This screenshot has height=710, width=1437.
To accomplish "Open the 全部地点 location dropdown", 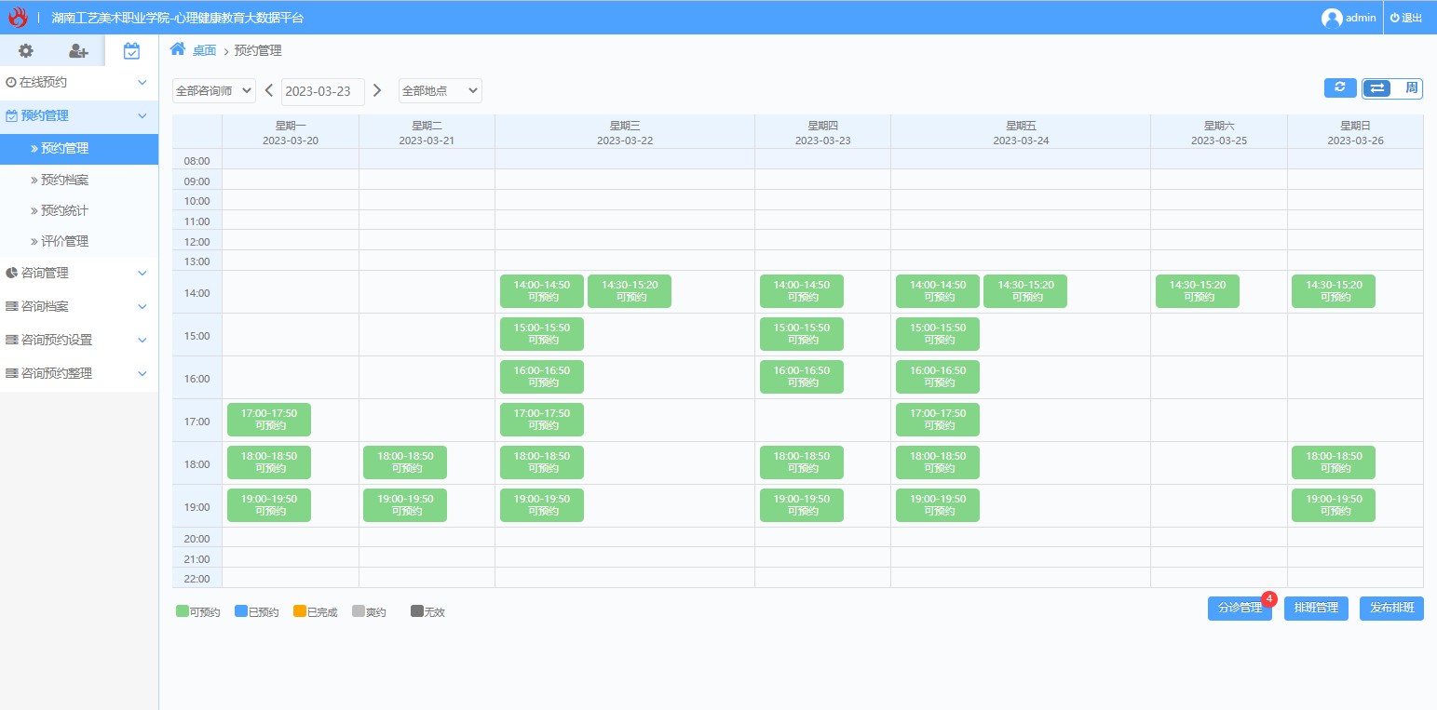I will pyautogui.click(x=440, y=91).
